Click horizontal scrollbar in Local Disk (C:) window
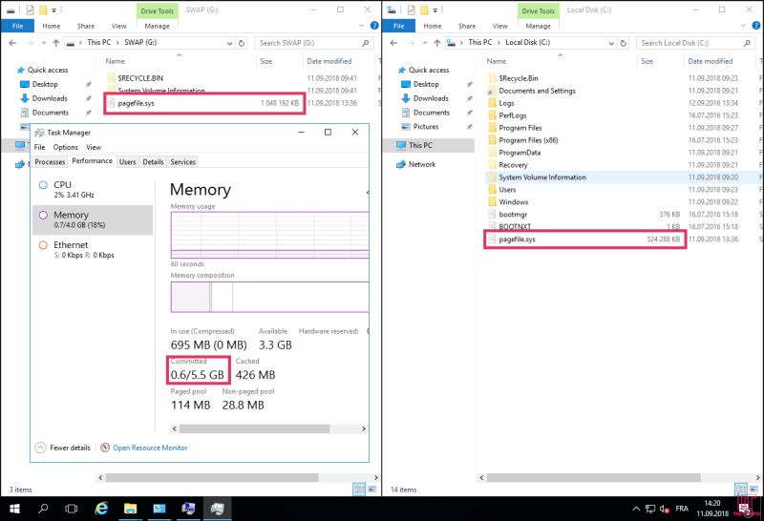This screenshot has height=521, width=764. click(593, 478)
